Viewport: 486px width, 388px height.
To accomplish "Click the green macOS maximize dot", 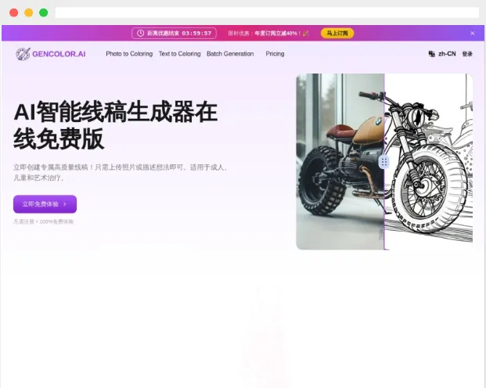I will click(43, 13).
